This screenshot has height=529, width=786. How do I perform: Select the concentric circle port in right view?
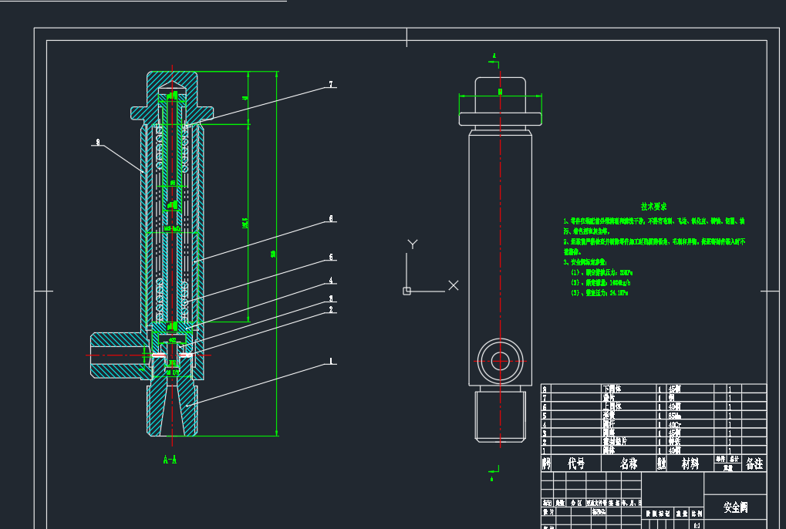click(501, 361)
